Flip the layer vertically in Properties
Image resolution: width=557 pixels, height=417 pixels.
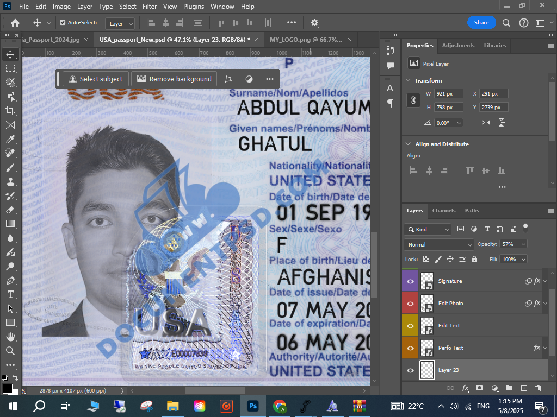click(501, 123)
